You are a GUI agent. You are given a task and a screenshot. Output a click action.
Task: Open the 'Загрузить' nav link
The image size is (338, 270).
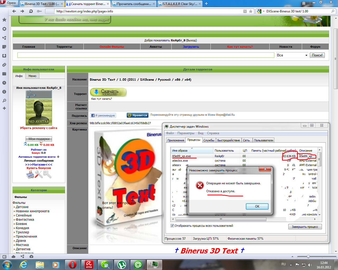(x=191, y=47)
